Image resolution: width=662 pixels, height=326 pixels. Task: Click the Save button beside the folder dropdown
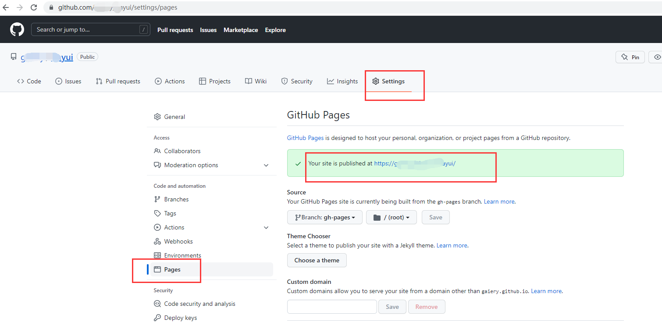tap(436, 217)
